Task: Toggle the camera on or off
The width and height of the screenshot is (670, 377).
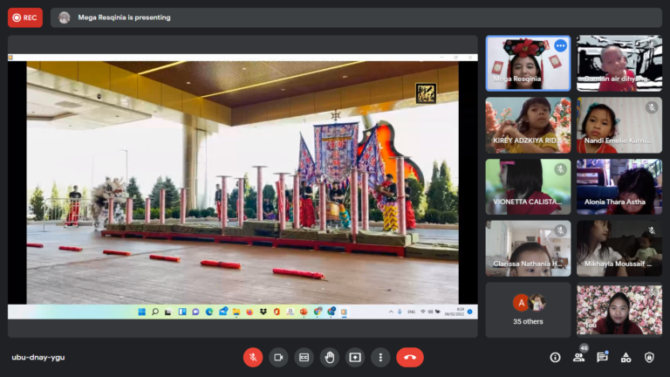Action: 278,357
